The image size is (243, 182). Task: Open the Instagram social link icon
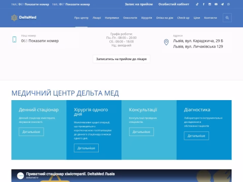pyautogui.click(x=210, y=4)
